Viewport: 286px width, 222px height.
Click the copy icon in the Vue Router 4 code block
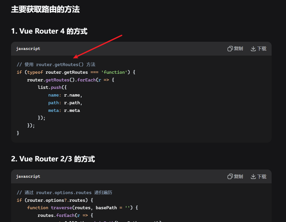230,49
